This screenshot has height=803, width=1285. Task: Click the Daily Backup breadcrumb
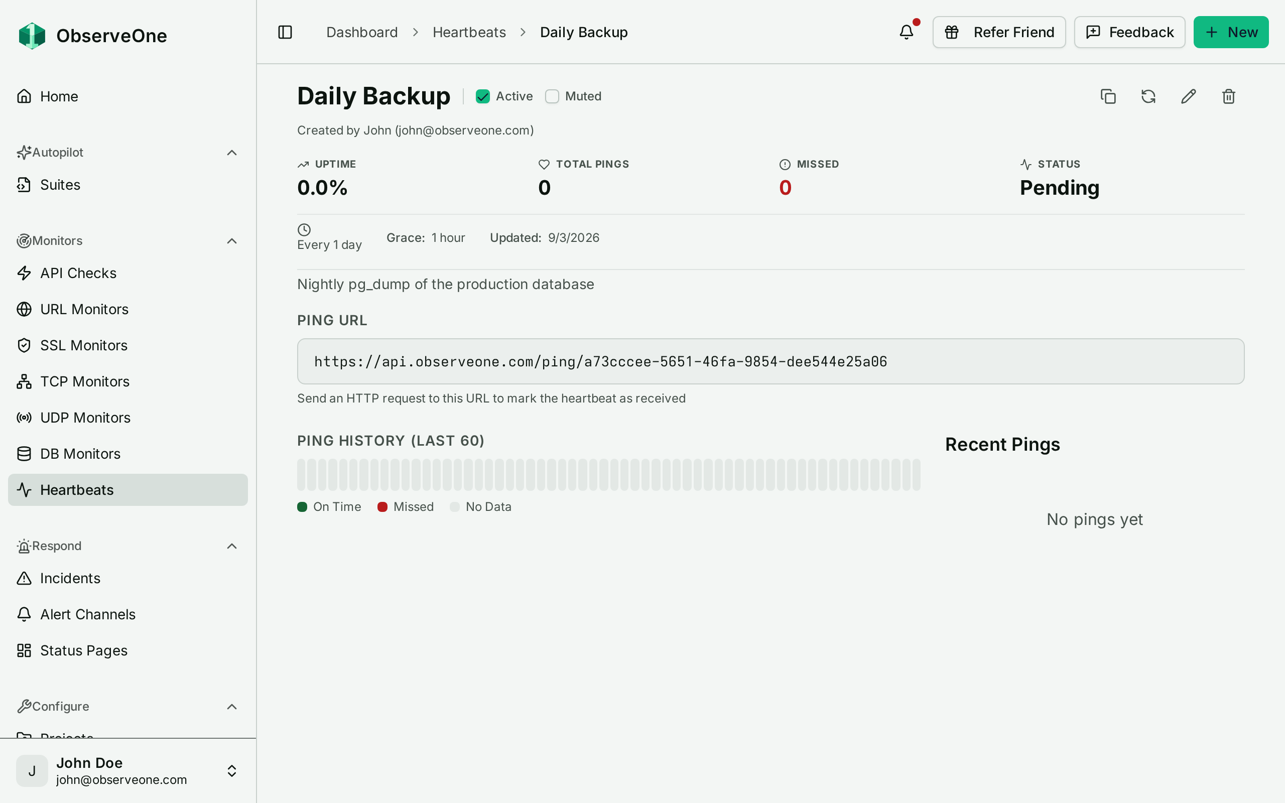(x=584, y=33)
